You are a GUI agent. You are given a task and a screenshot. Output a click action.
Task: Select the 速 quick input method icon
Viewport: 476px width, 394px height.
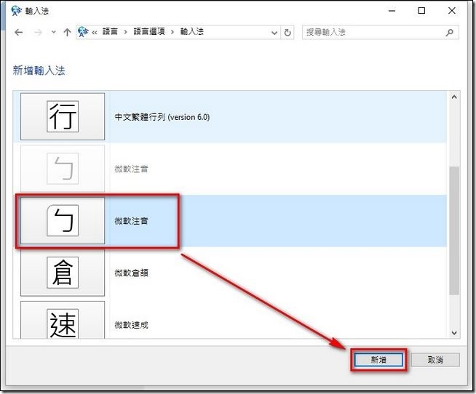click(63, 320)
